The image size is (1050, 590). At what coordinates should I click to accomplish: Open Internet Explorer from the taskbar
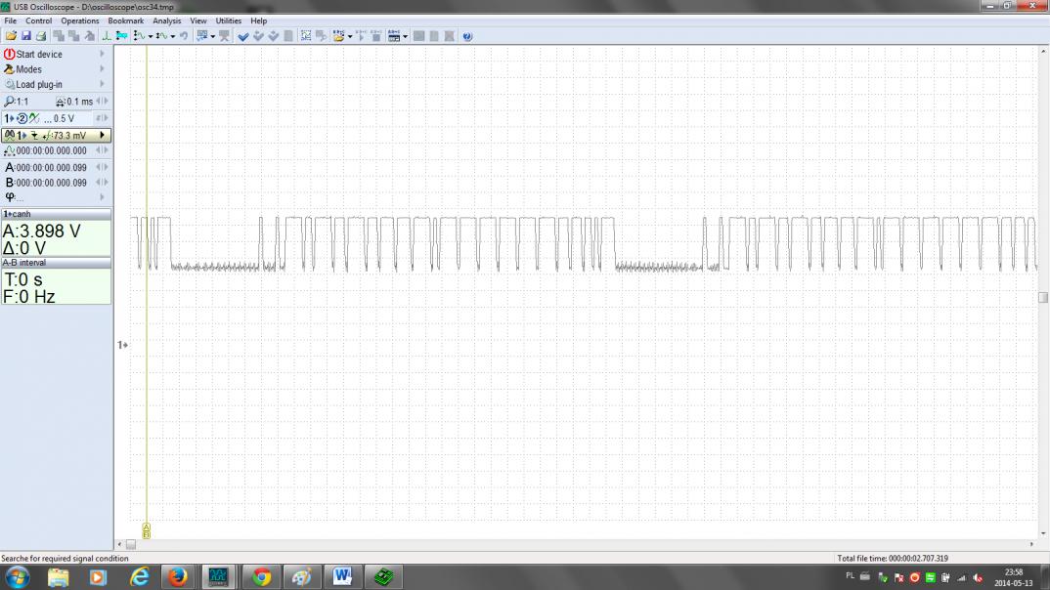coord(139,576)
